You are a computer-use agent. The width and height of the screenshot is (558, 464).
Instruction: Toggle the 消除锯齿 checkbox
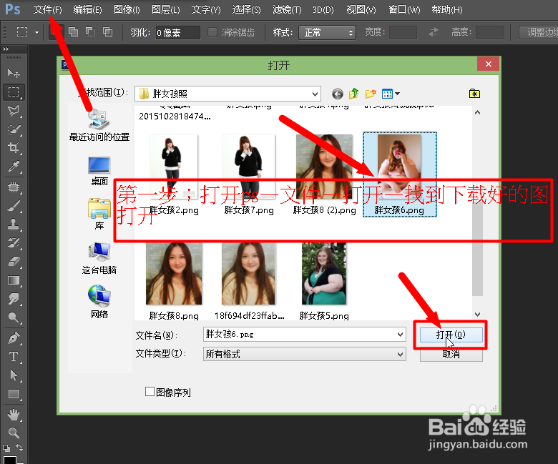[x=212, y=32]
